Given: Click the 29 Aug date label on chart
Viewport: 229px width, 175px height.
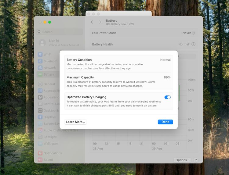Looking at the screenshot, I should pyautogui.click(x=157, y=148).
